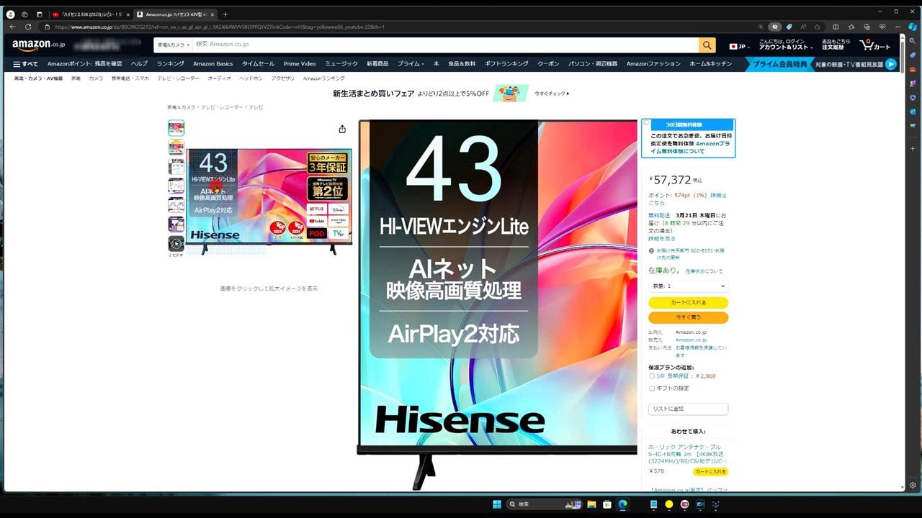The width and height of the screenshot is (922, 518).
Task: Open new browser tab with plus icon
Action: pos(225,14)
